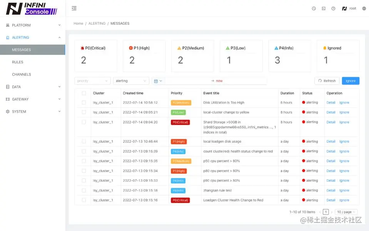The image size is (369, 231).
Task: Open the priority filter dropdown
Action: (x=92, y=81)
